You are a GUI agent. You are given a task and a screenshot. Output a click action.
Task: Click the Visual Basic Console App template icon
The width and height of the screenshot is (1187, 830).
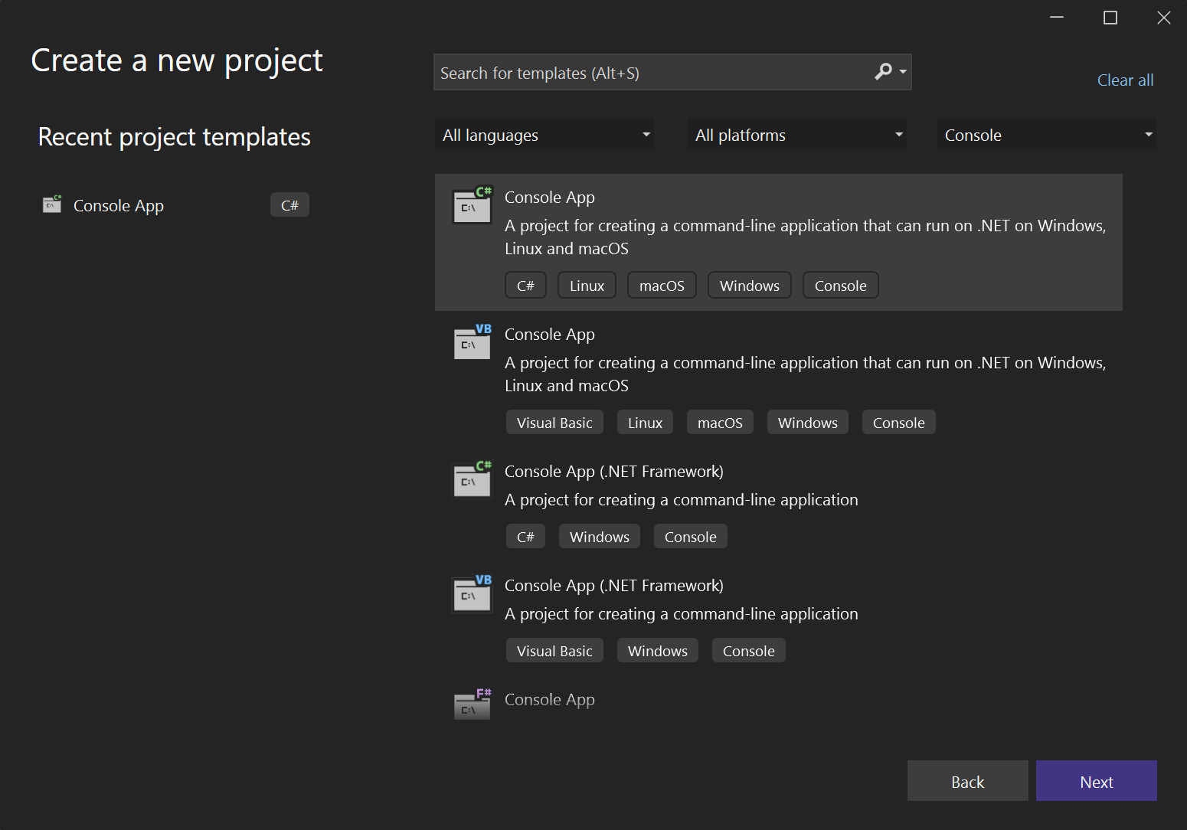(472, 342)
